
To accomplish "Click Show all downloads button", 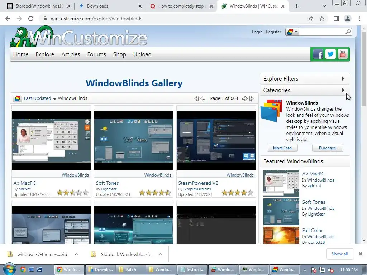I will [340, 254].
